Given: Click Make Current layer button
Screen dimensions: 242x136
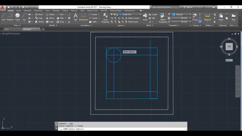Looking at the screenshot, I should 132,18.
